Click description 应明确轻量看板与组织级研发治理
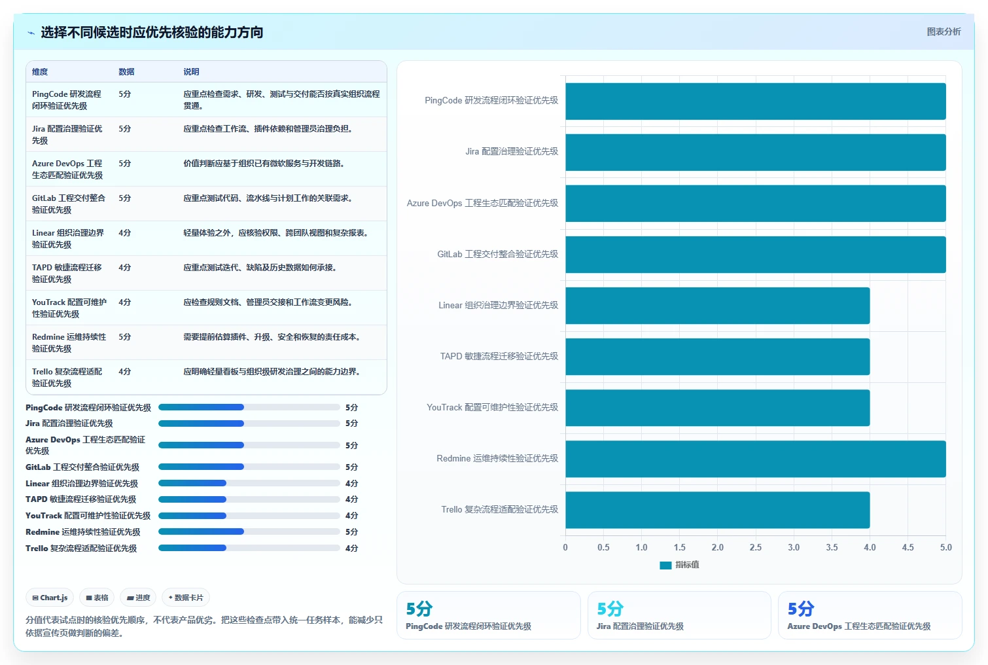The image size is (988, 665). tap(273, 372)
